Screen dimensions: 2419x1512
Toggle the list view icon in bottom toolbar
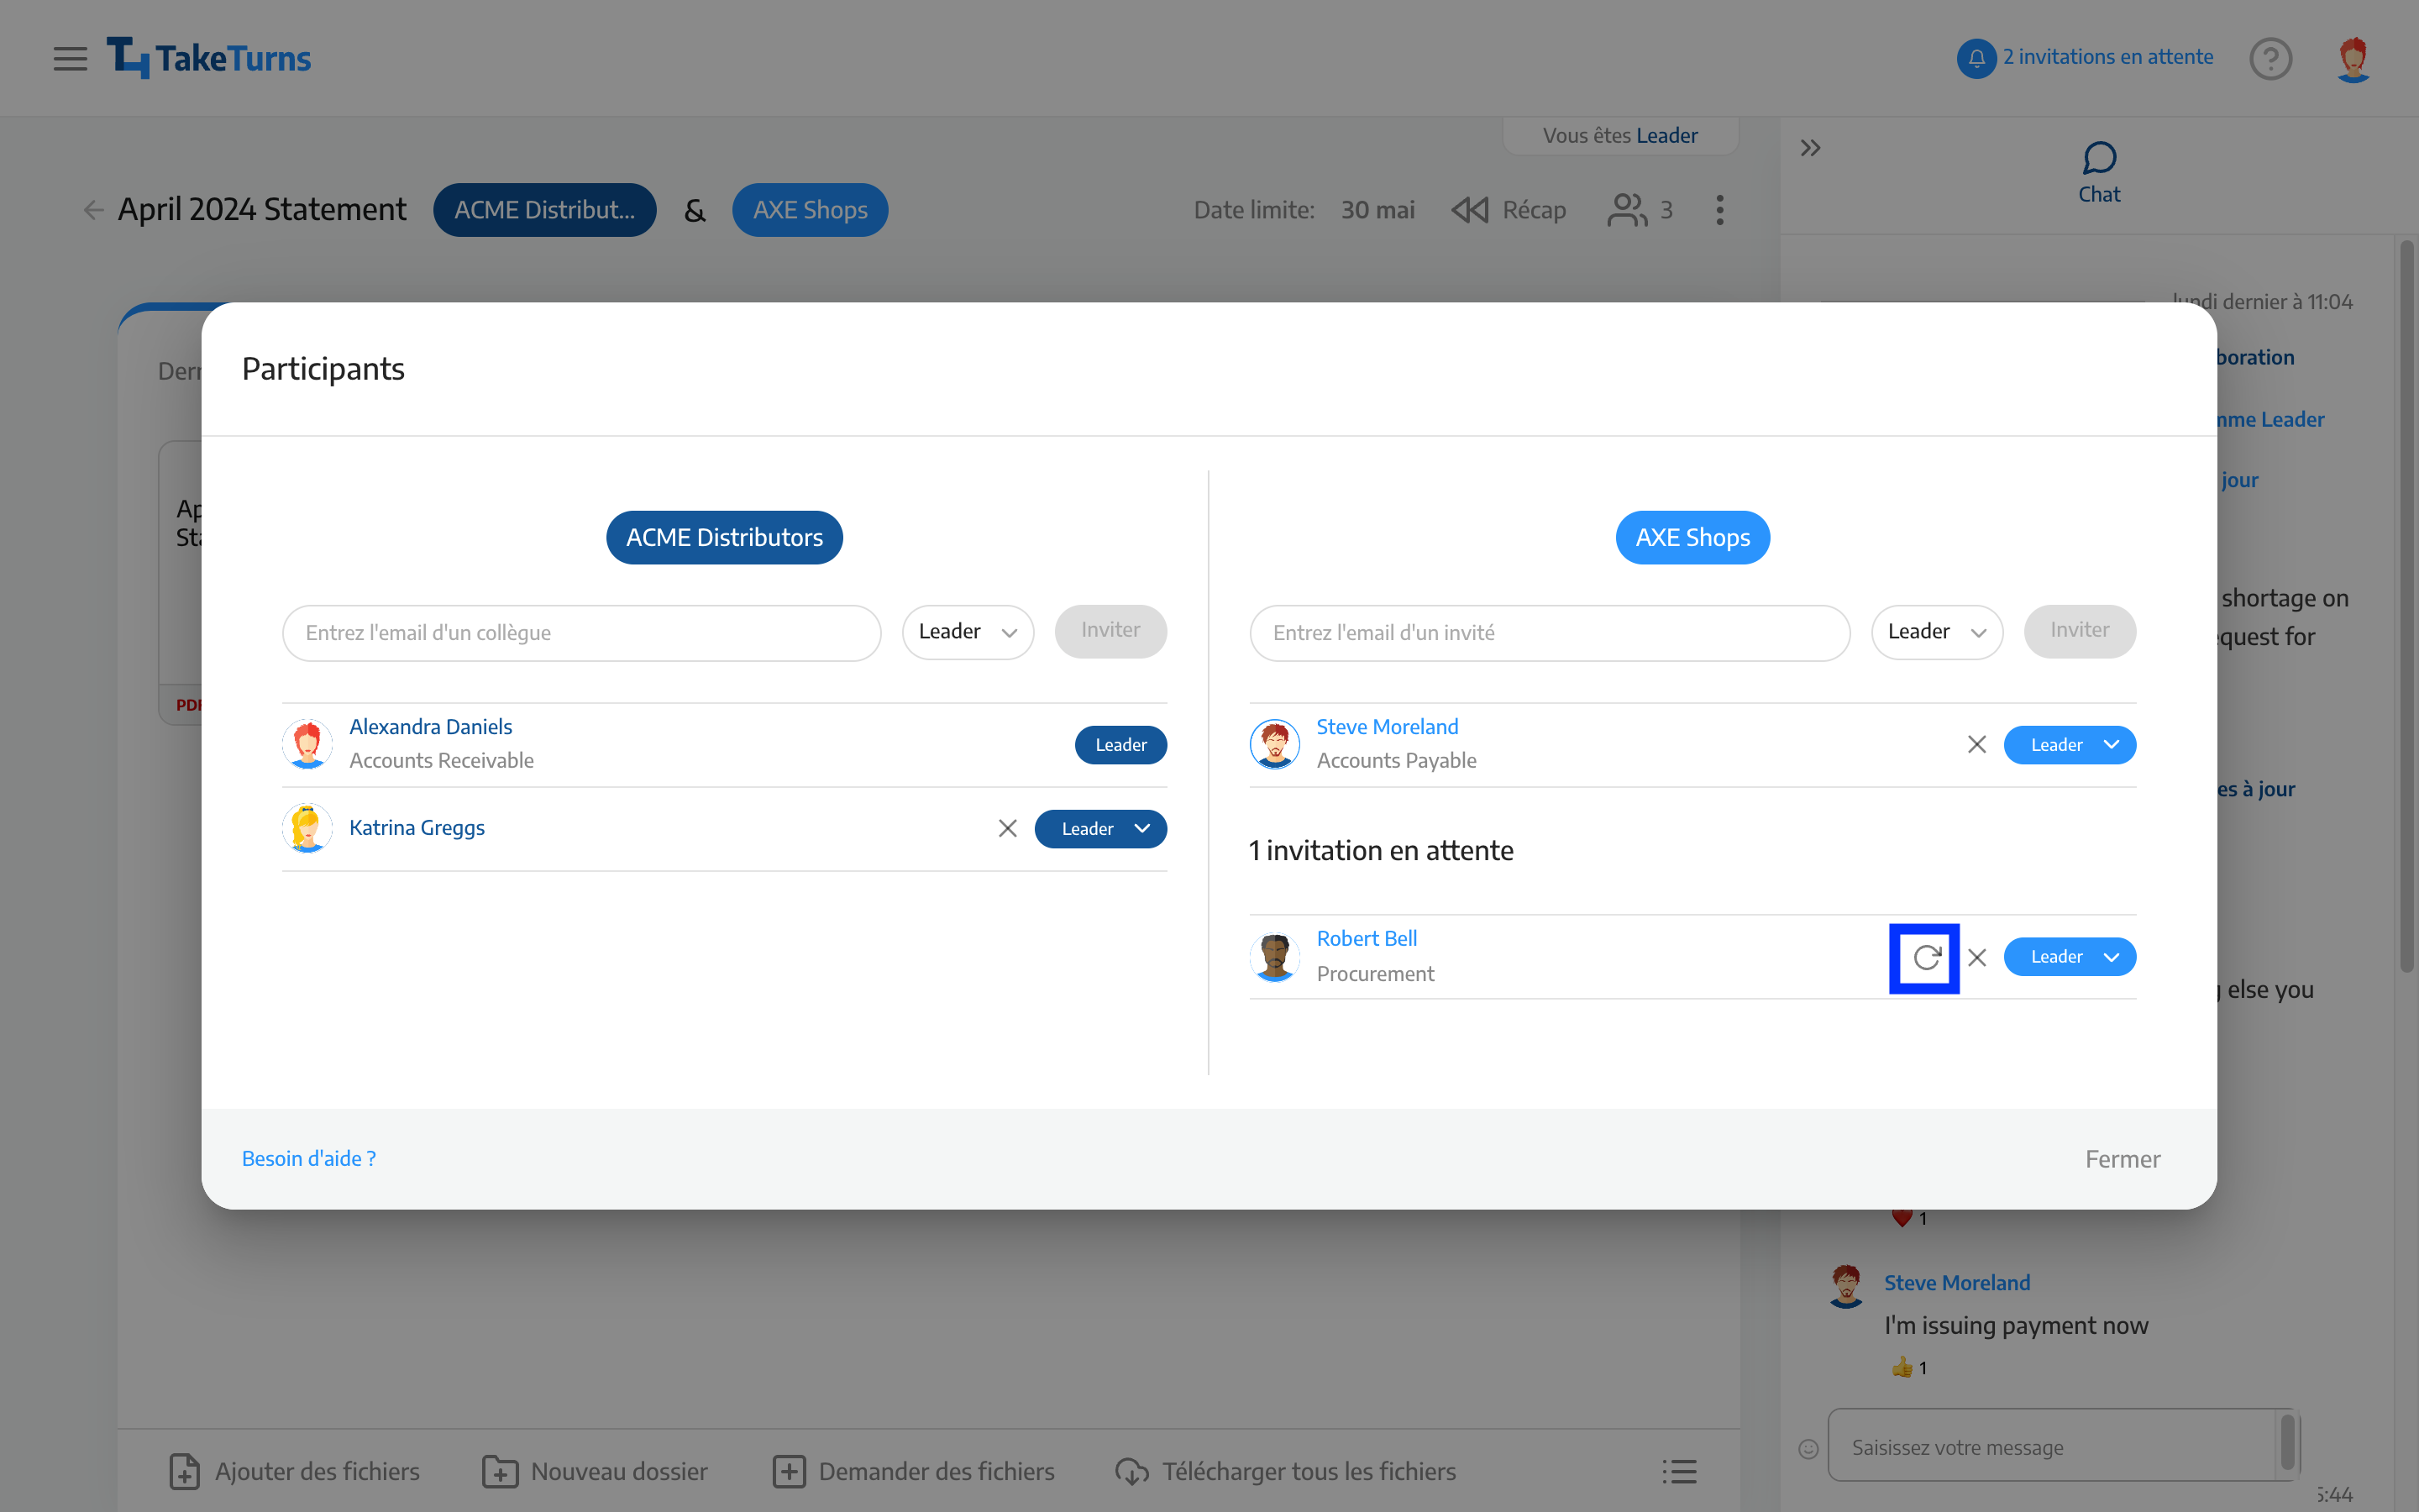point(1681,1472)
